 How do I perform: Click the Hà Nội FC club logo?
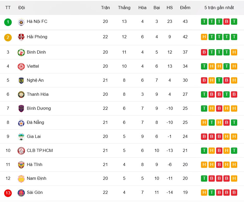tap(21, 22)
